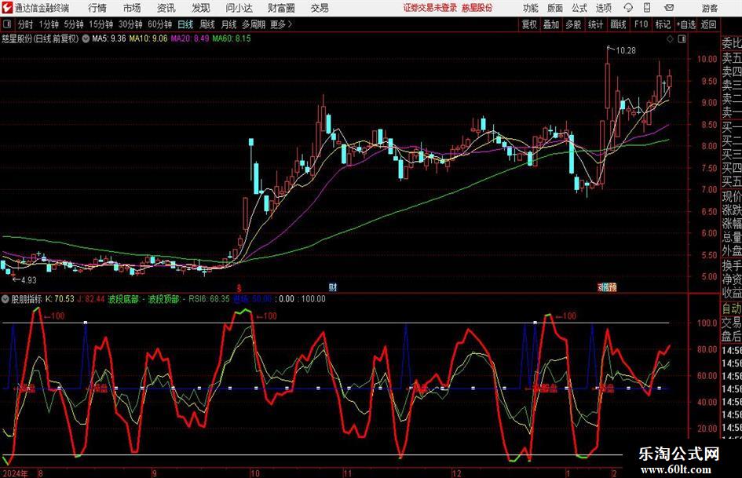
Task: Click the Tongdaxin red logo icon
Action: (x=7, y=8)
